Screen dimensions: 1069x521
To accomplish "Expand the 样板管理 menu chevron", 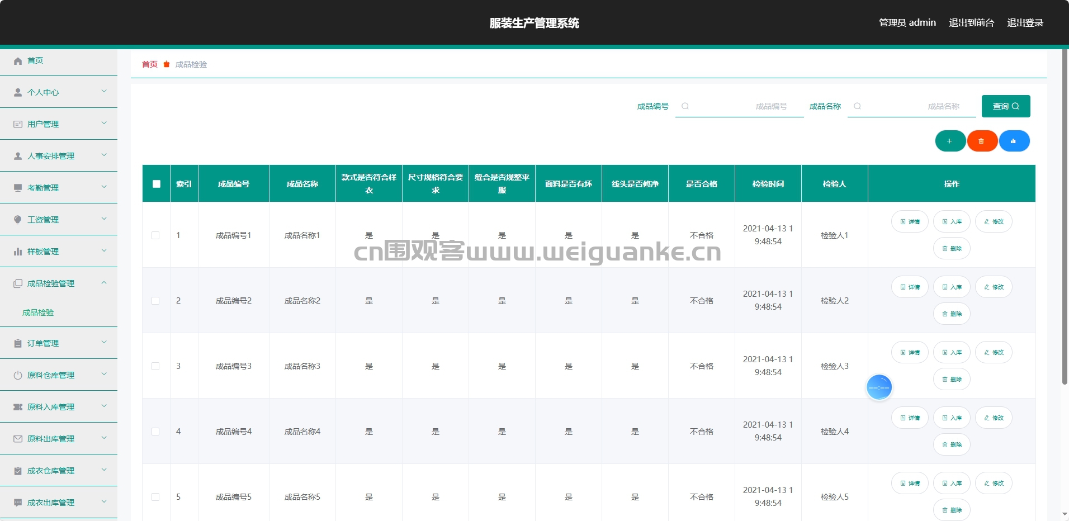I will tap(104, 250).
